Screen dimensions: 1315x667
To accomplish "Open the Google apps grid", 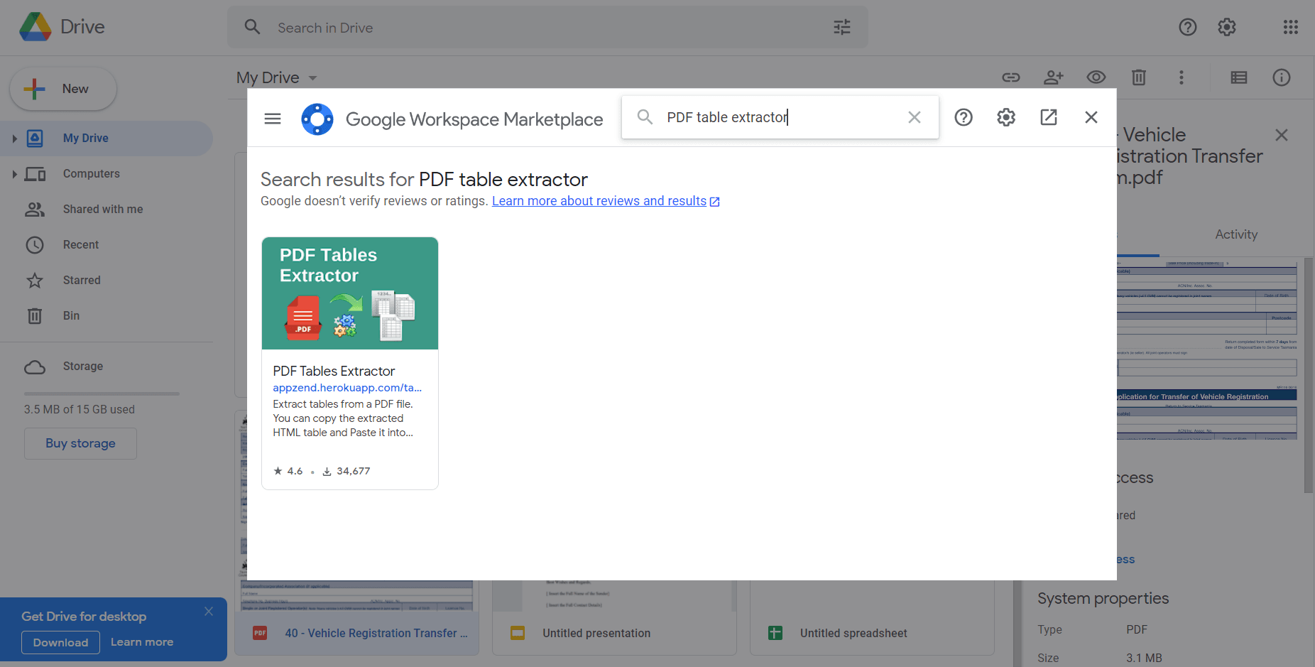I will pyautogui.click(x=1291, y=27).
